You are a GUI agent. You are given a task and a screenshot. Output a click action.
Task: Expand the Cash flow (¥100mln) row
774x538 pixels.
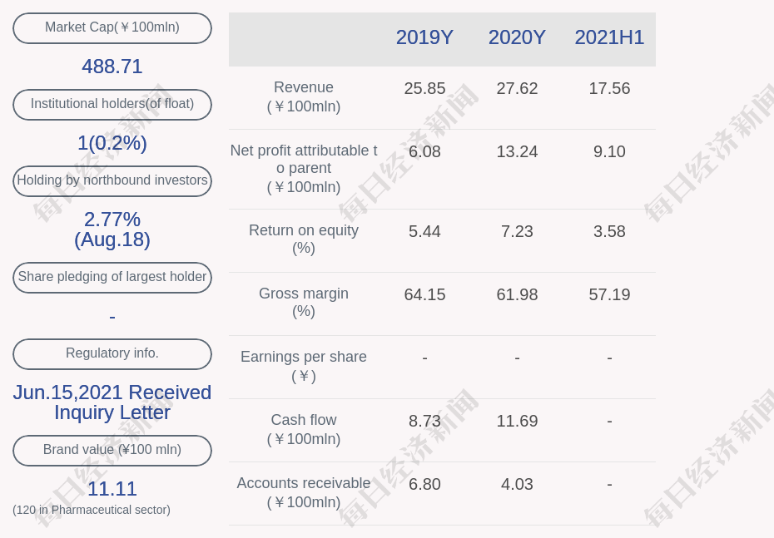pyautogui.click(x=303, y=429)
